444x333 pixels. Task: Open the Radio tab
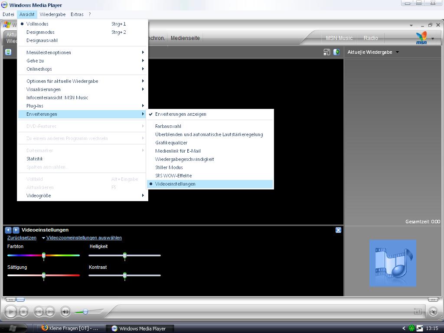tap(371, 38)
